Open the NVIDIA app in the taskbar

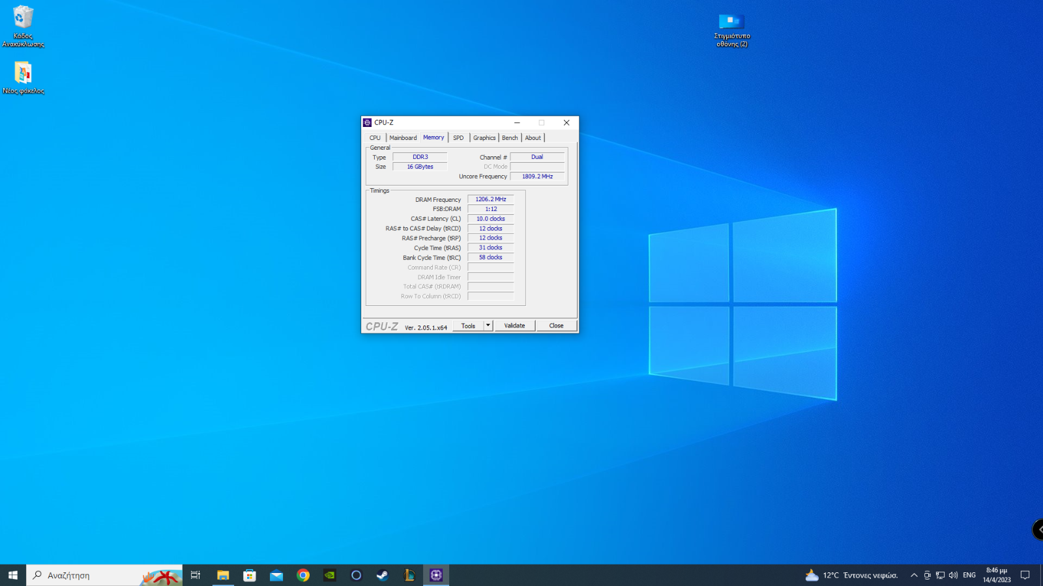pyautogui.click(x=330, y=575)
